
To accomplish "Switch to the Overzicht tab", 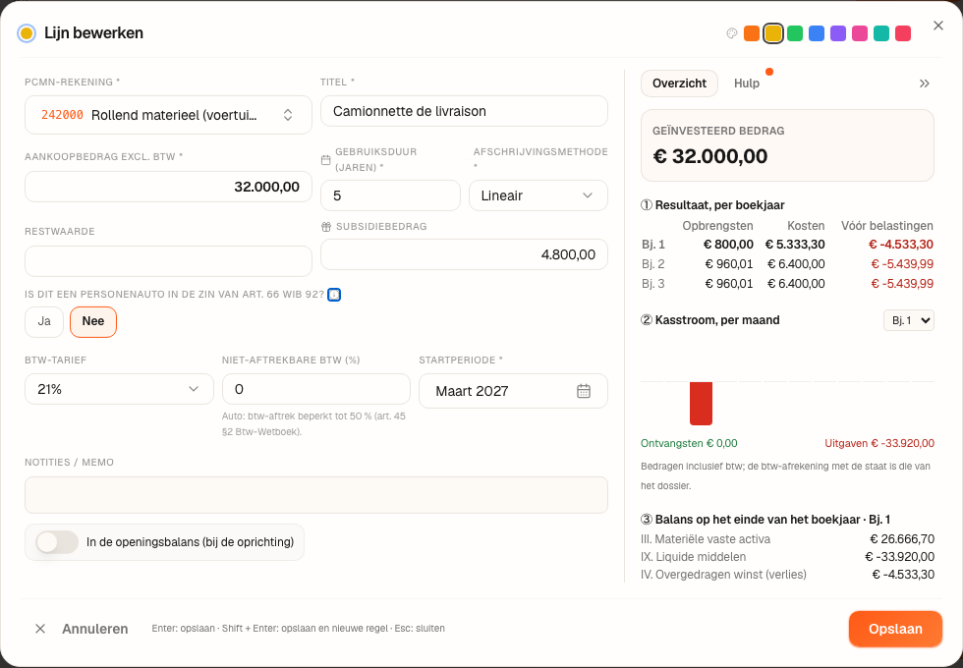I will [x=679, y=83].
